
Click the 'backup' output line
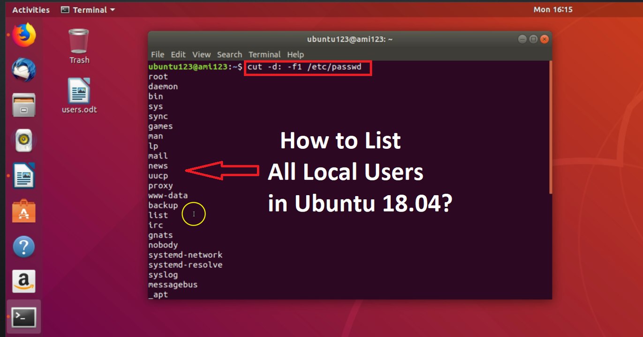[x=163, y=205]
